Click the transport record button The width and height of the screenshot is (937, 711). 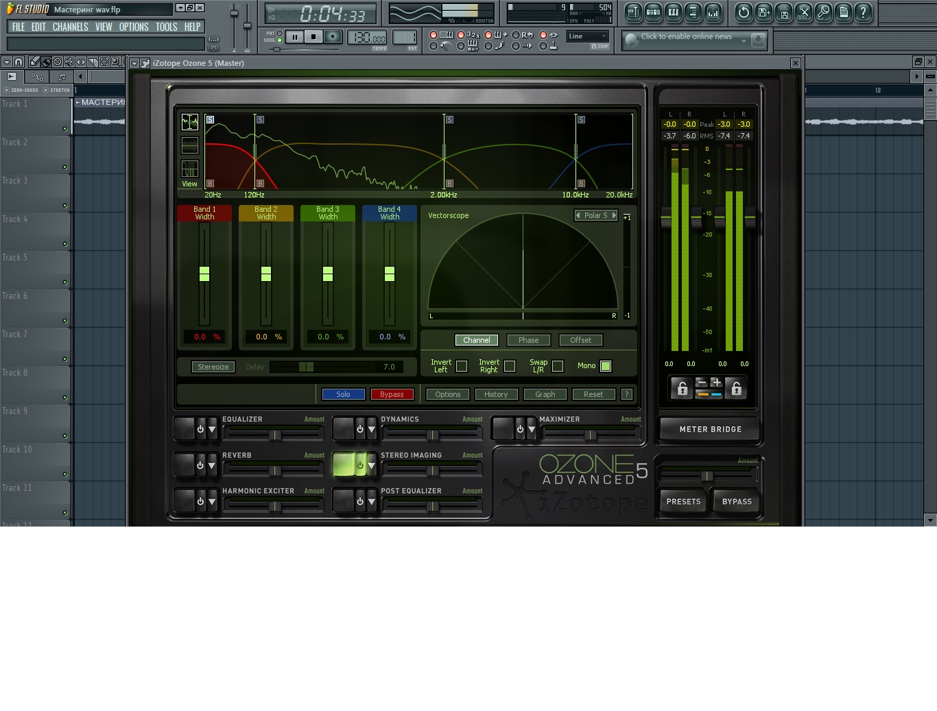(333, 37)
